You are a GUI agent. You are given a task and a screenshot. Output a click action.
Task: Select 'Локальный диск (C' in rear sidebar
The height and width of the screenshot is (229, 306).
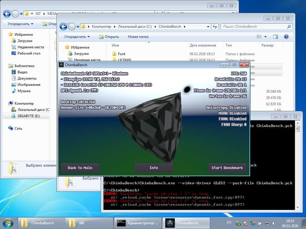click(33, 110)
